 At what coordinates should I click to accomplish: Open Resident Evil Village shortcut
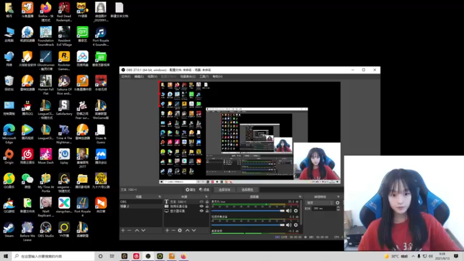(64, 37)
